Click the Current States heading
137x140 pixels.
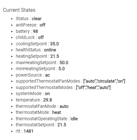19,10
